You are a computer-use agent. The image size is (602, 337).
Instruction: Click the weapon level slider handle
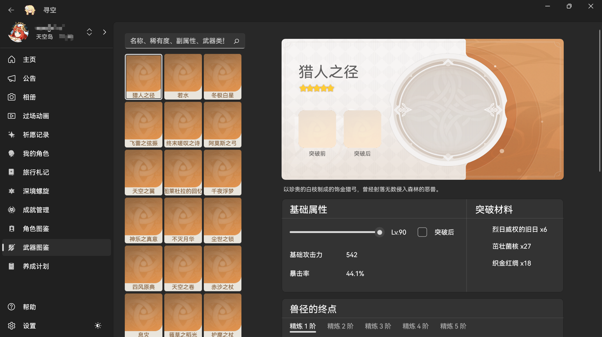point(380,232)
